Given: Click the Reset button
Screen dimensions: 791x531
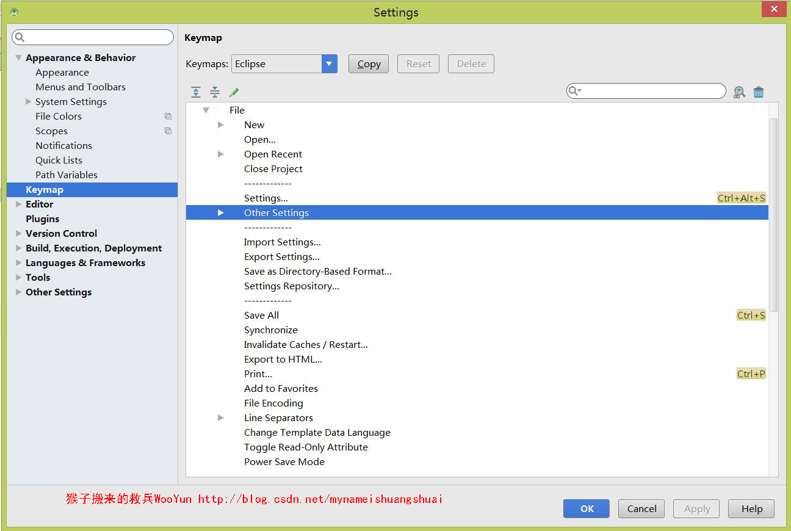Looking at the screenshot, I should [x=419, y=63].
